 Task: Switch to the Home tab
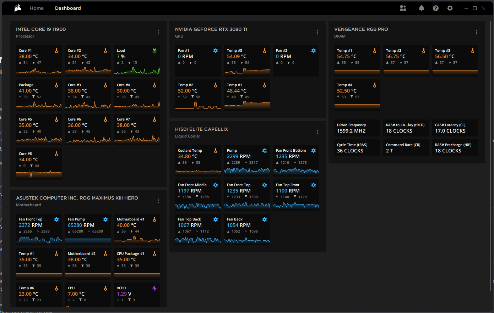[x=37, y=8]
